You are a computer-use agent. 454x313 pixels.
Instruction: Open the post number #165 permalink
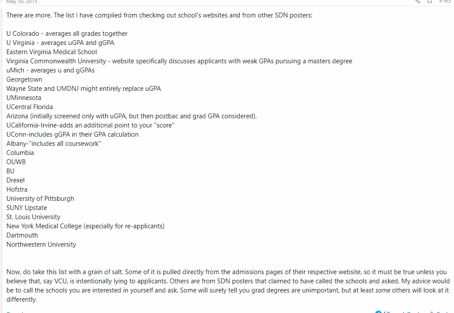[x=445, y=1]
